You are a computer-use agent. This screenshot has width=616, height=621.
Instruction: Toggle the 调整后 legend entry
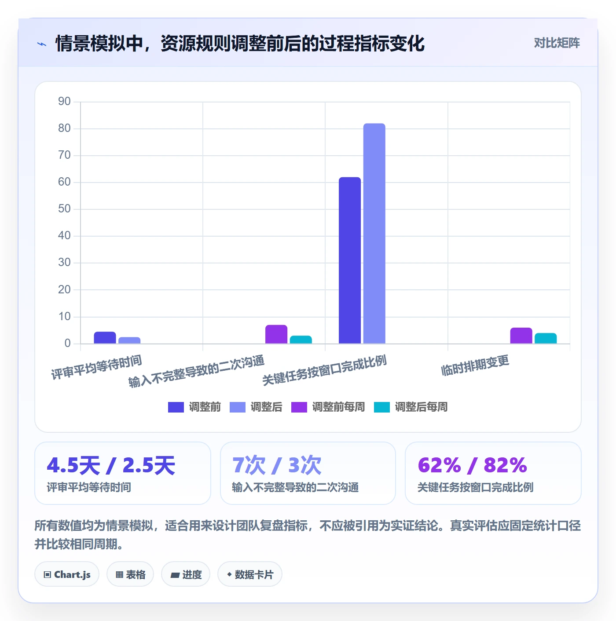256,407
